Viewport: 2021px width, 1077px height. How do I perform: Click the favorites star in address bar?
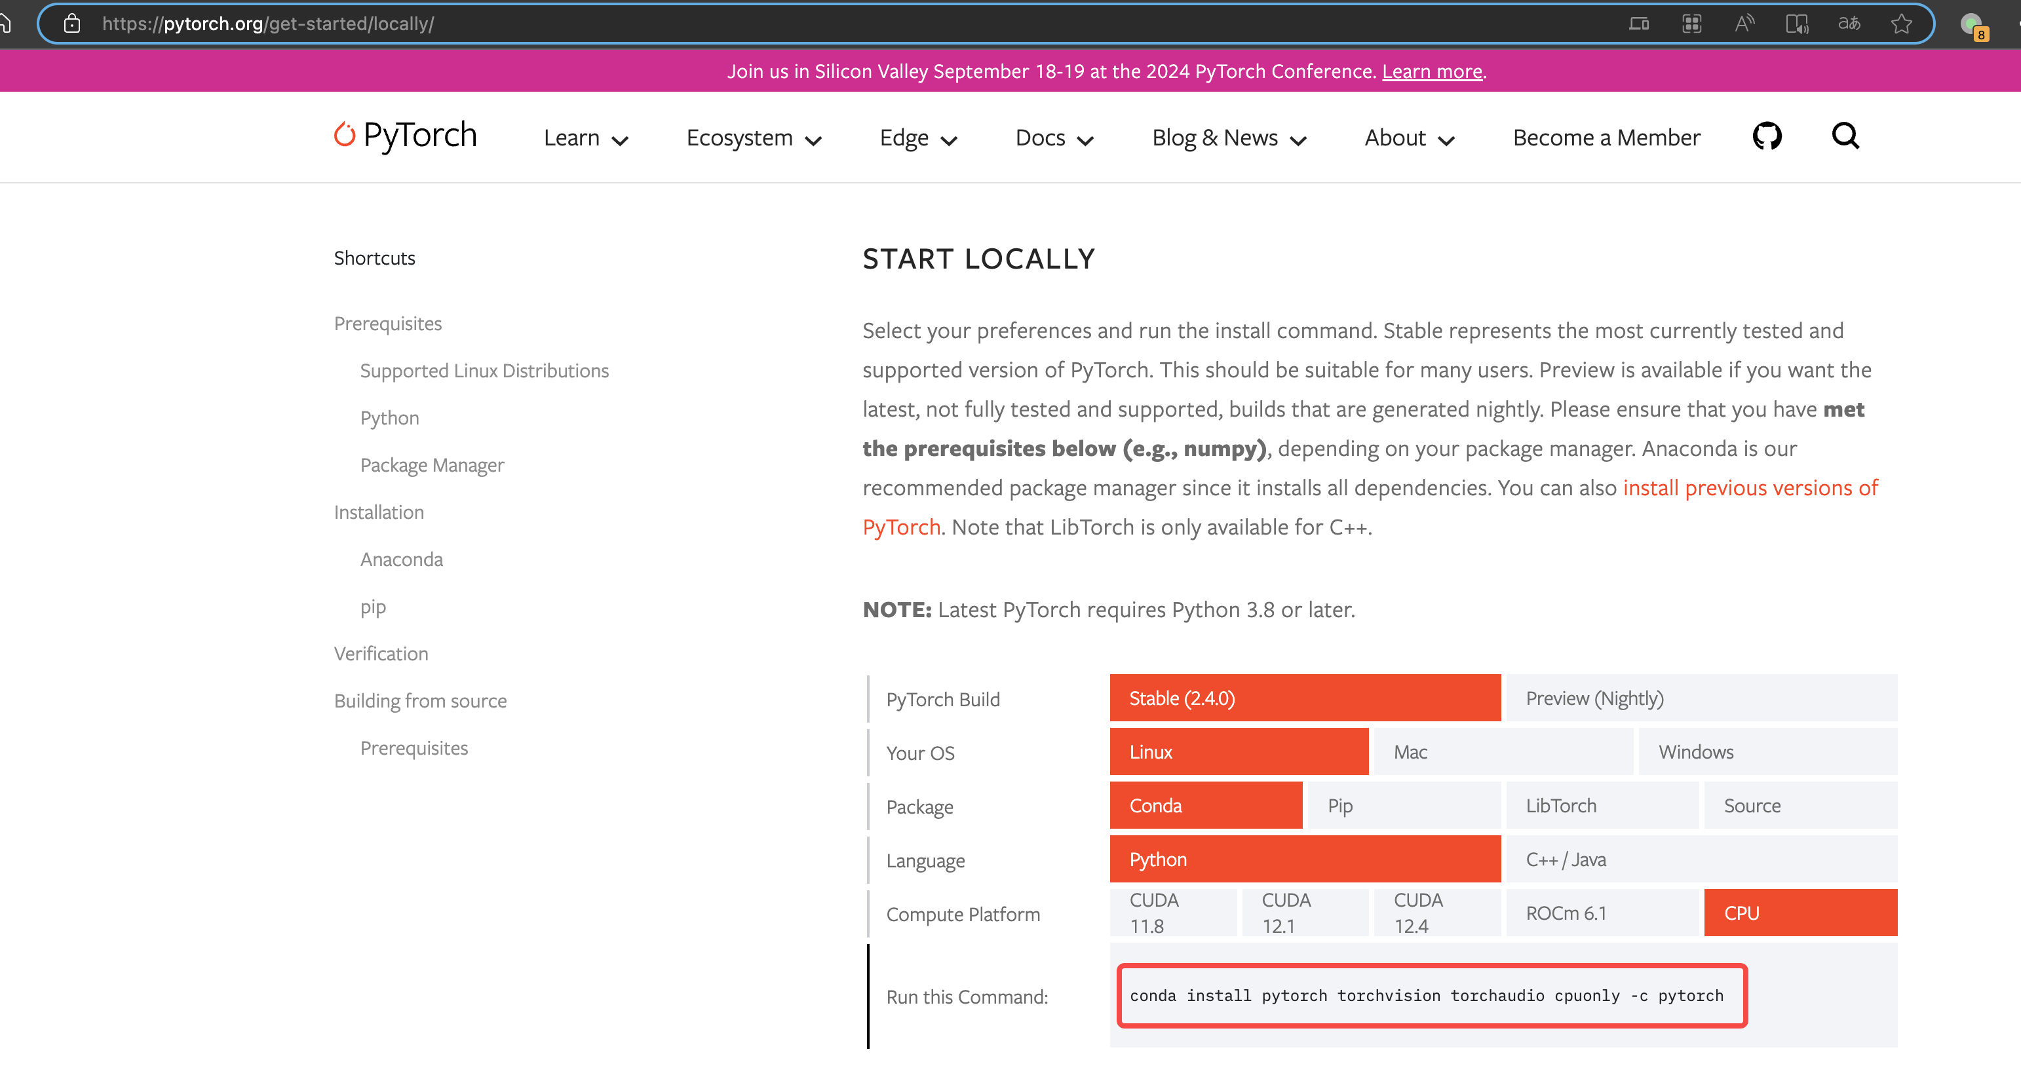coord(1901,24)
